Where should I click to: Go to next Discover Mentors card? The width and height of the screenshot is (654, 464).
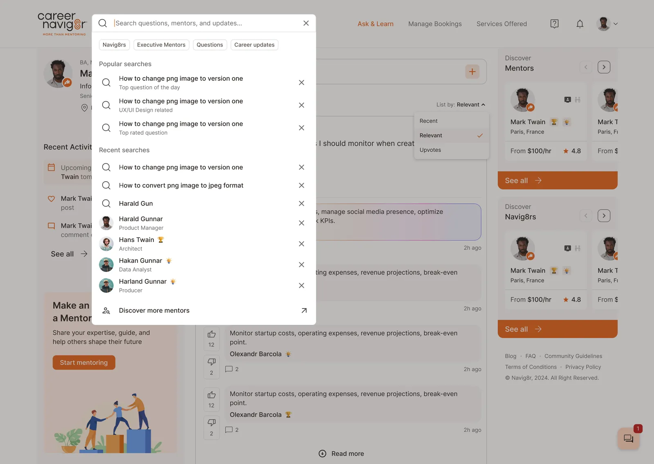tap(604, 67)
